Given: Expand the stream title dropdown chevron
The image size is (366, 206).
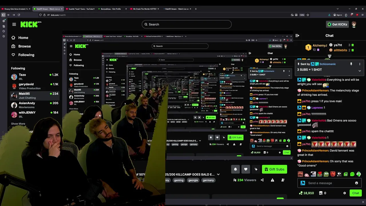Looking at the screenshot, I should 218,174.
